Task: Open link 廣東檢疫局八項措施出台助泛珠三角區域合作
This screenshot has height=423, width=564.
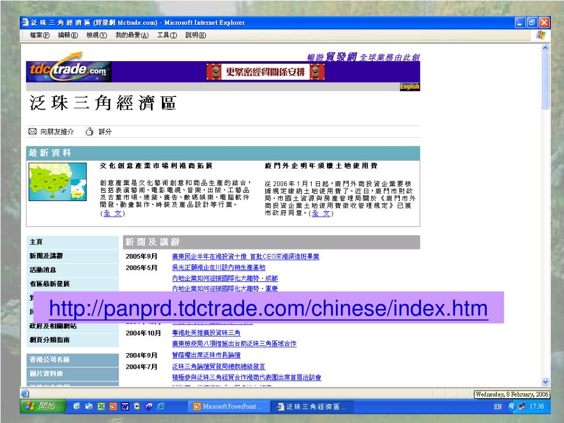Action: [234, 344]
